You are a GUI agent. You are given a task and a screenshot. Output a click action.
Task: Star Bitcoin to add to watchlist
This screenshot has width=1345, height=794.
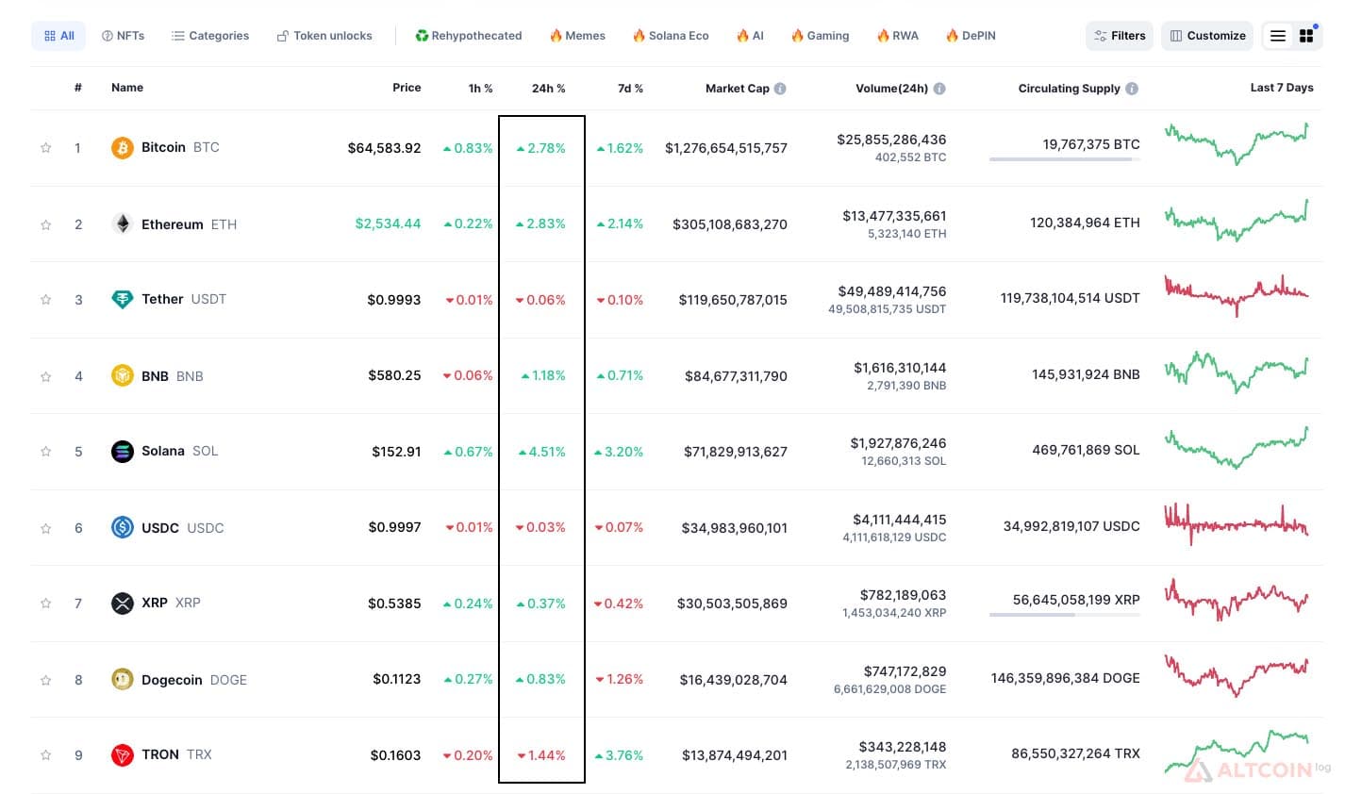(x=45, y=148)
